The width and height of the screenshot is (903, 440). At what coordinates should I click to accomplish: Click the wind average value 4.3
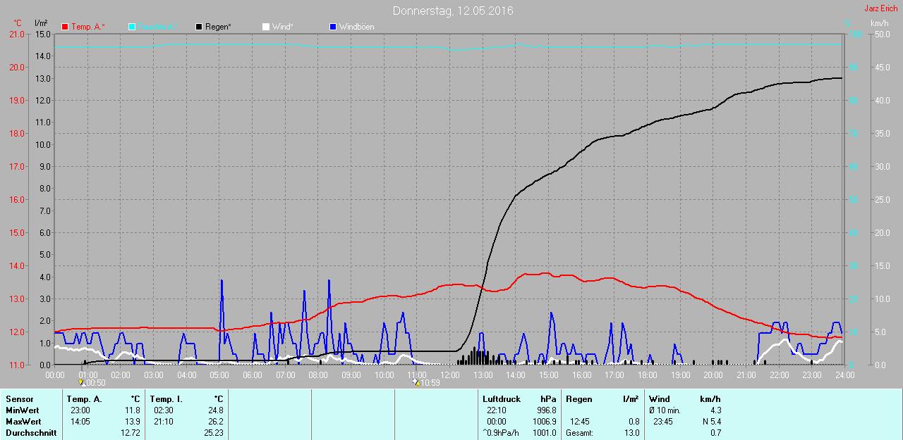[715, 410]
